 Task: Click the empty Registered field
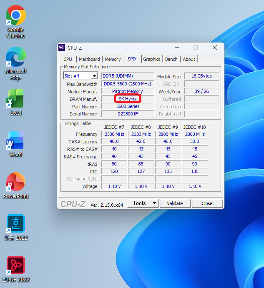[x=202, y=114]
